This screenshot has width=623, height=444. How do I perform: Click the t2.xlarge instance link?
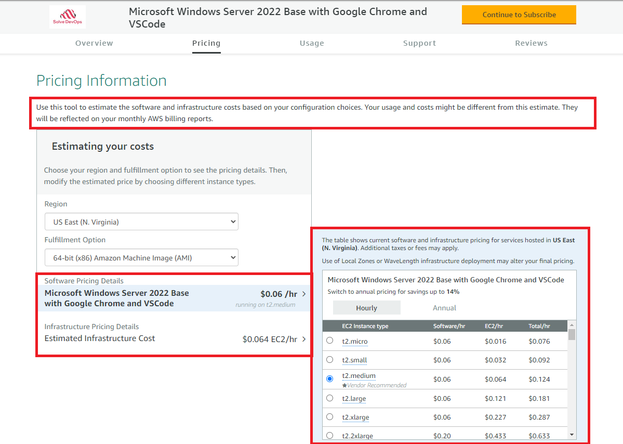pyautogui.click(x=355, y=417)
